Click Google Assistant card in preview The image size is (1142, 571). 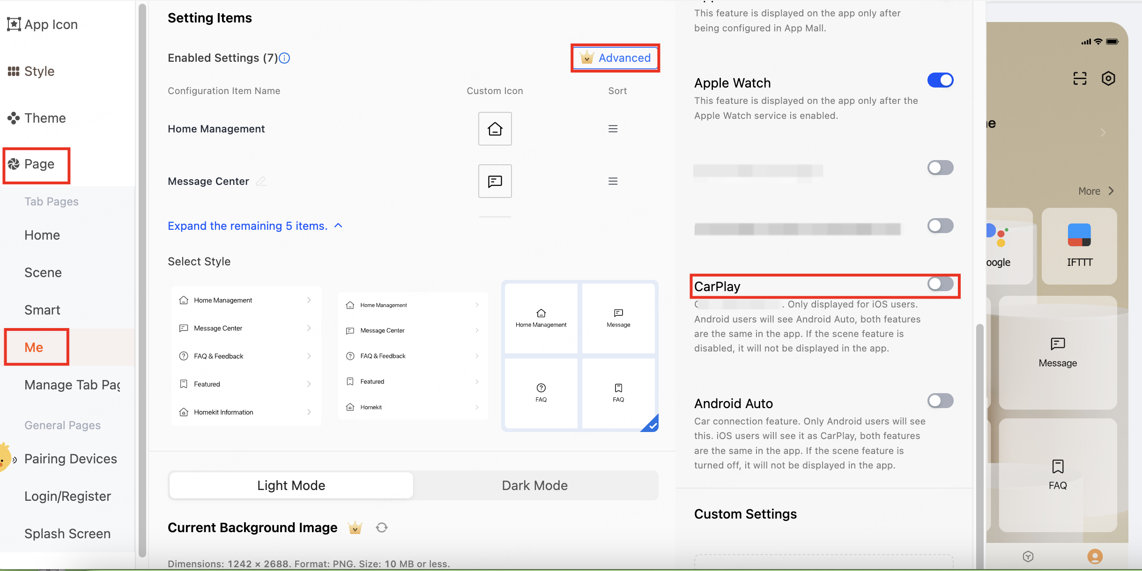pos(1009,246)
